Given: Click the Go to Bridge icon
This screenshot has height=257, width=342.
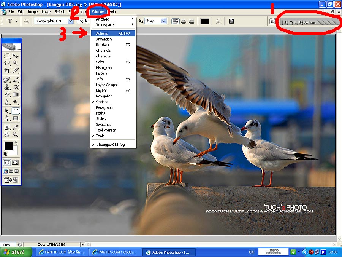Looking at the screenshot, I should [272, 21].
